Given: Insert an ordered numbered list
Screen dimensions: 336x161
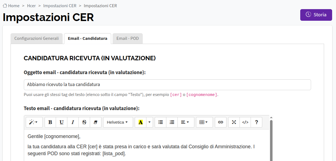Looking at the screenshot, I should pyautogui.click(x=172, y=122).
